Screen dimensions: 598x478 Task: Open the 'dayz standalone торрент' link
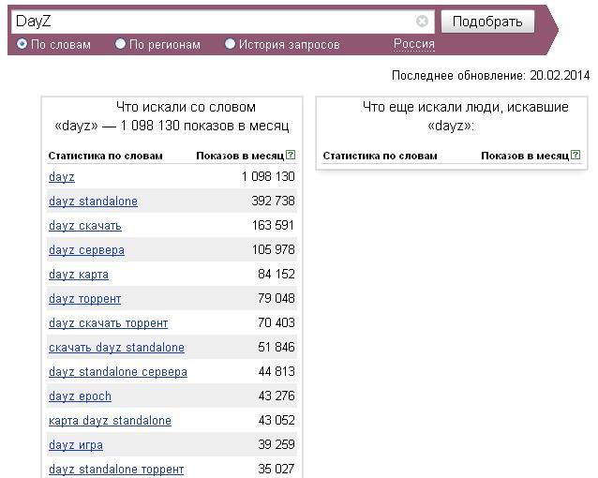pos(116,470)
